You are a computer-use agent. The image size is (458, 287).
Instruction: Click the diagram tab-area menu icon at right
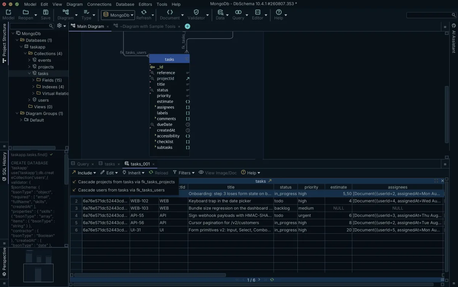click(x=445, y=27)
